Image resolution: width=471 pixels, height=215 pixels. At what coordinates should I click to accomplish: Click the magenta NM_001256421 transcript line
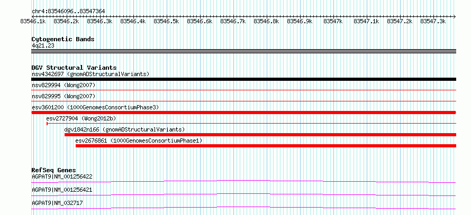244,194
